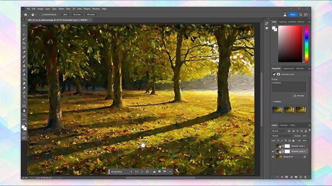Image resolution: width=332 pixels, height=186 pixels.
Task: Toggle the layer filter switch
Action: click(x=310, y=131)
